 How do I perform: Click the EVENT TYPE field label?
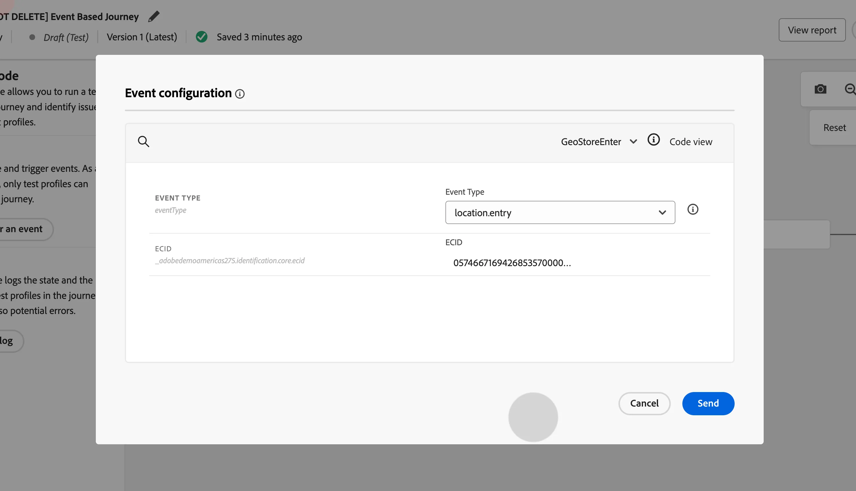click(x=177, y=198)
